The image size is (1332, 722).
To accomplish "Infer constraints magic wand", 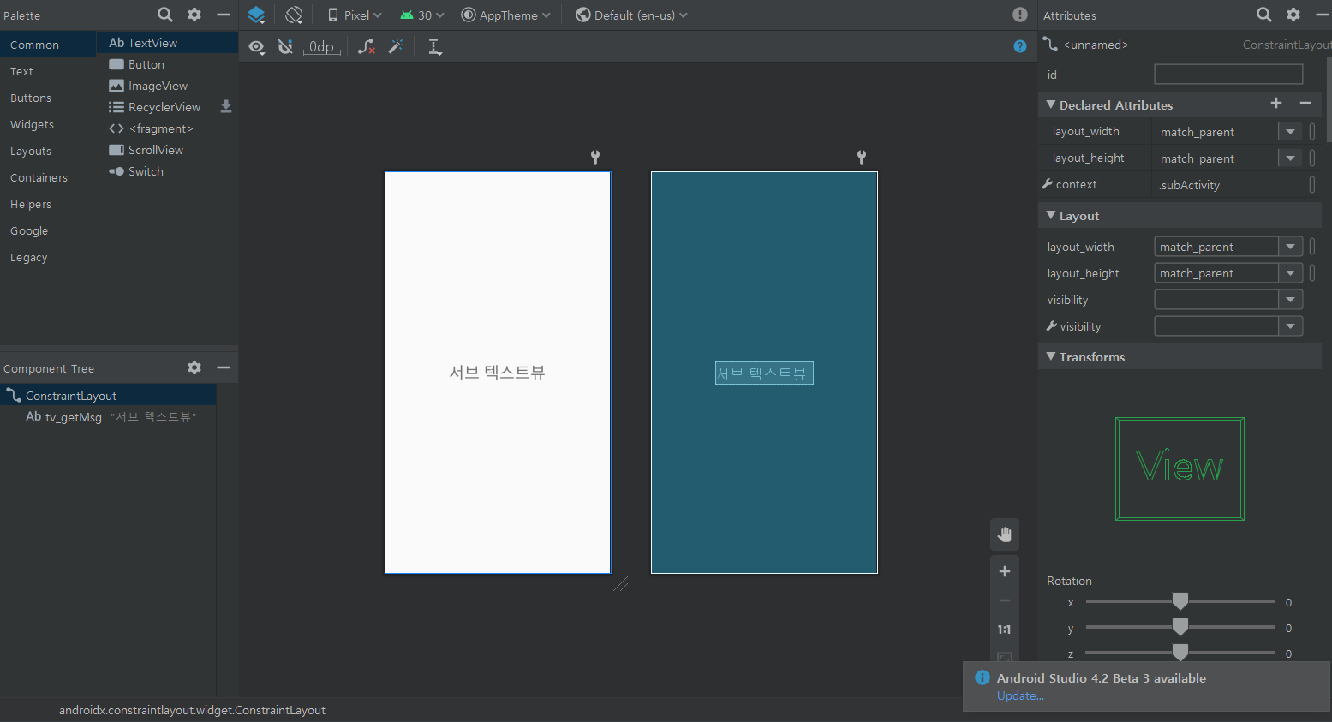I will [x=396, y=47].
